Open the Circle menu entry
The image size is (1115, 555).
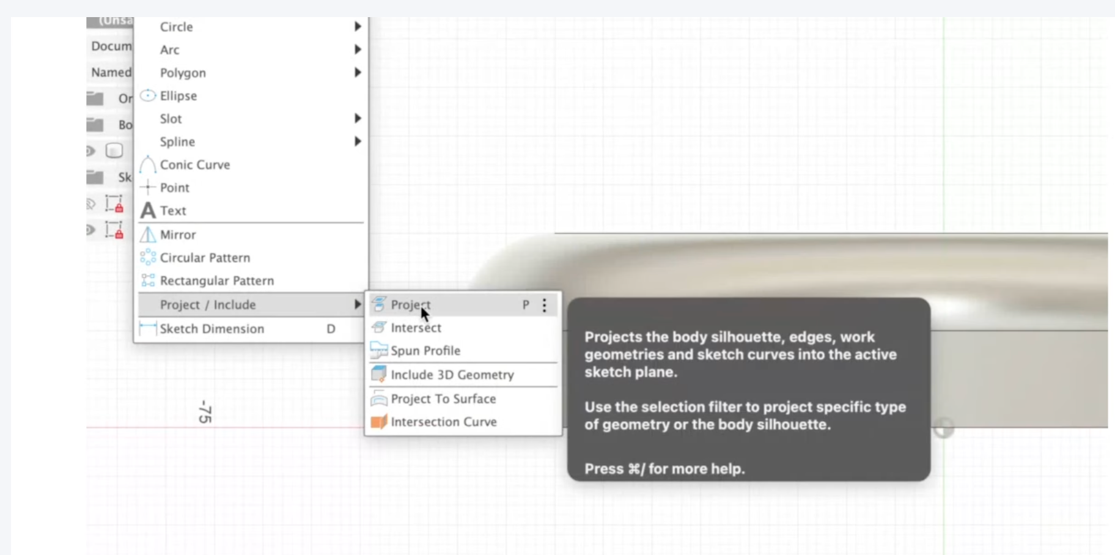tap(251, 27)
